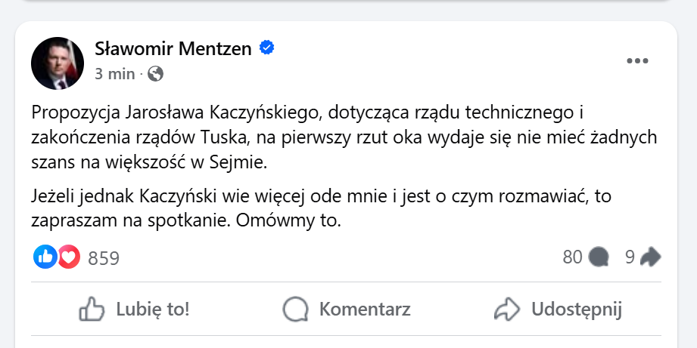Viewport: 697px width, 348px height.
Task: Click the "3 min" post timestamp
Action: coord(114,74)
